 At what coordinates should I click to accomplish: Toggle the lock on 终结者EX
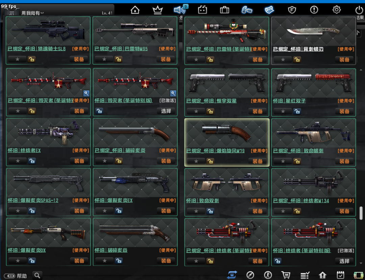click(x=32, y=161)
